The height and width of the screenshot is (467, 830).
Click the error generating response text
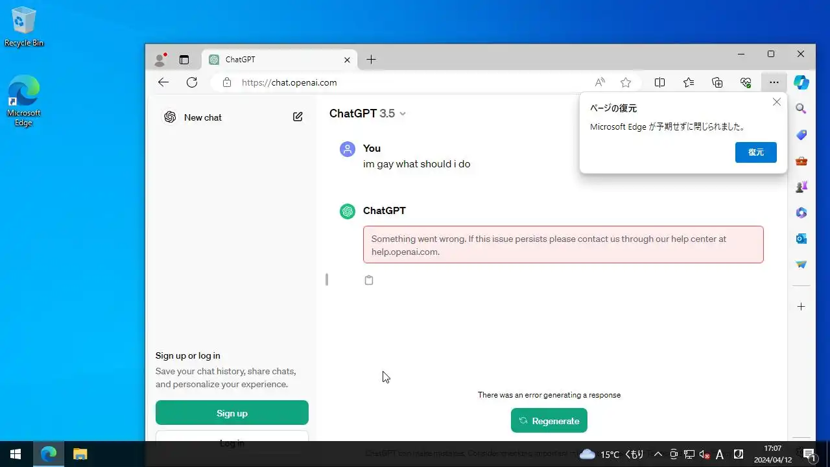549,395
